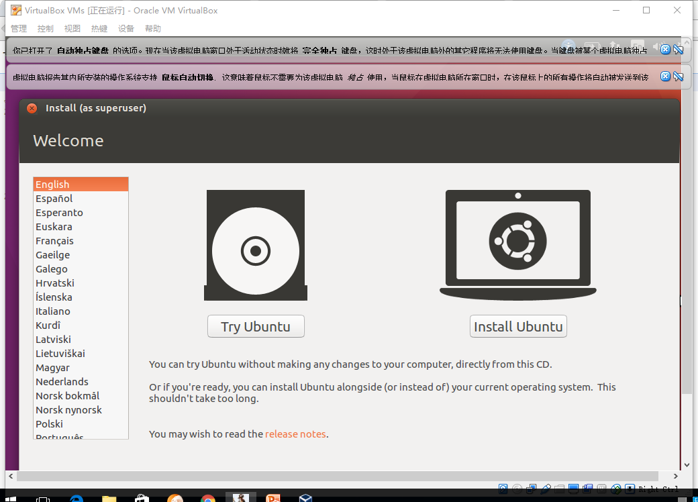Click the optical drive status icon
The width and height of the screenshot is (698, 502).
(x=517, y=489)
